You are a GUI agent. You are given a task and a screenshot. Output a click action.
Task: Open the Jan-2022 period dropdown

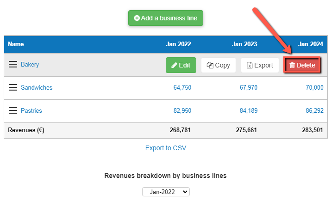coord(166,192)
